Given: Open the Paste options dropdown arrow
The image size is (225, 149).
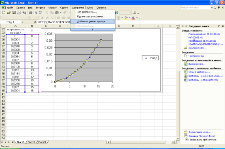Looking at the screenshot, I should [x=61, y=13].
